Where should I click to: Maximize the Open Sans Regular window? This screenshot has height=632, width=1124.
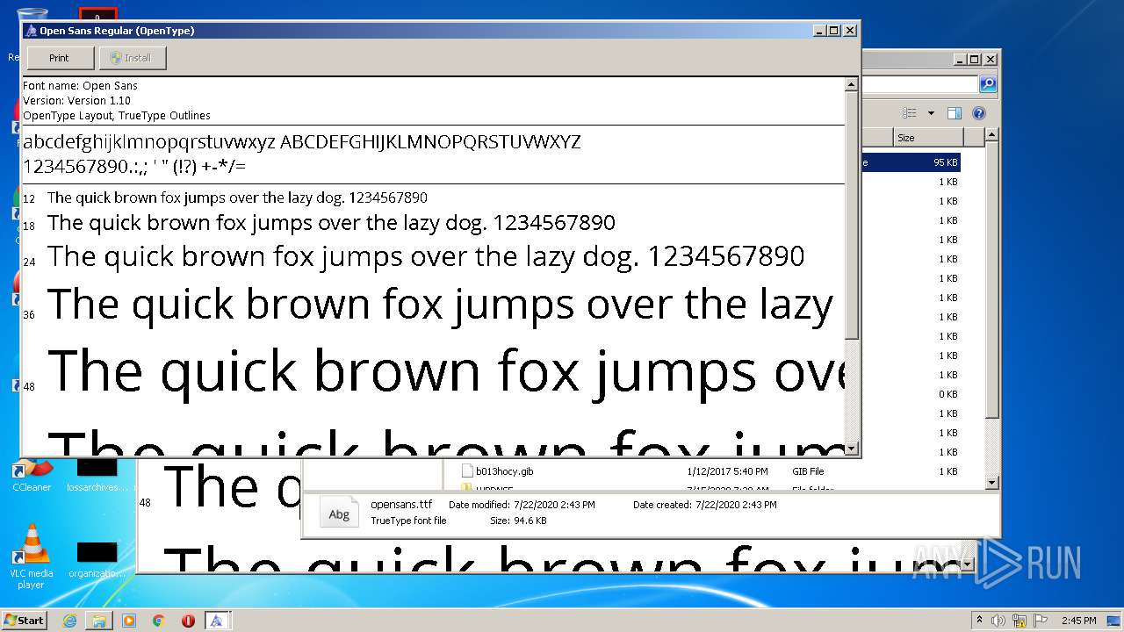pos(834,31)
